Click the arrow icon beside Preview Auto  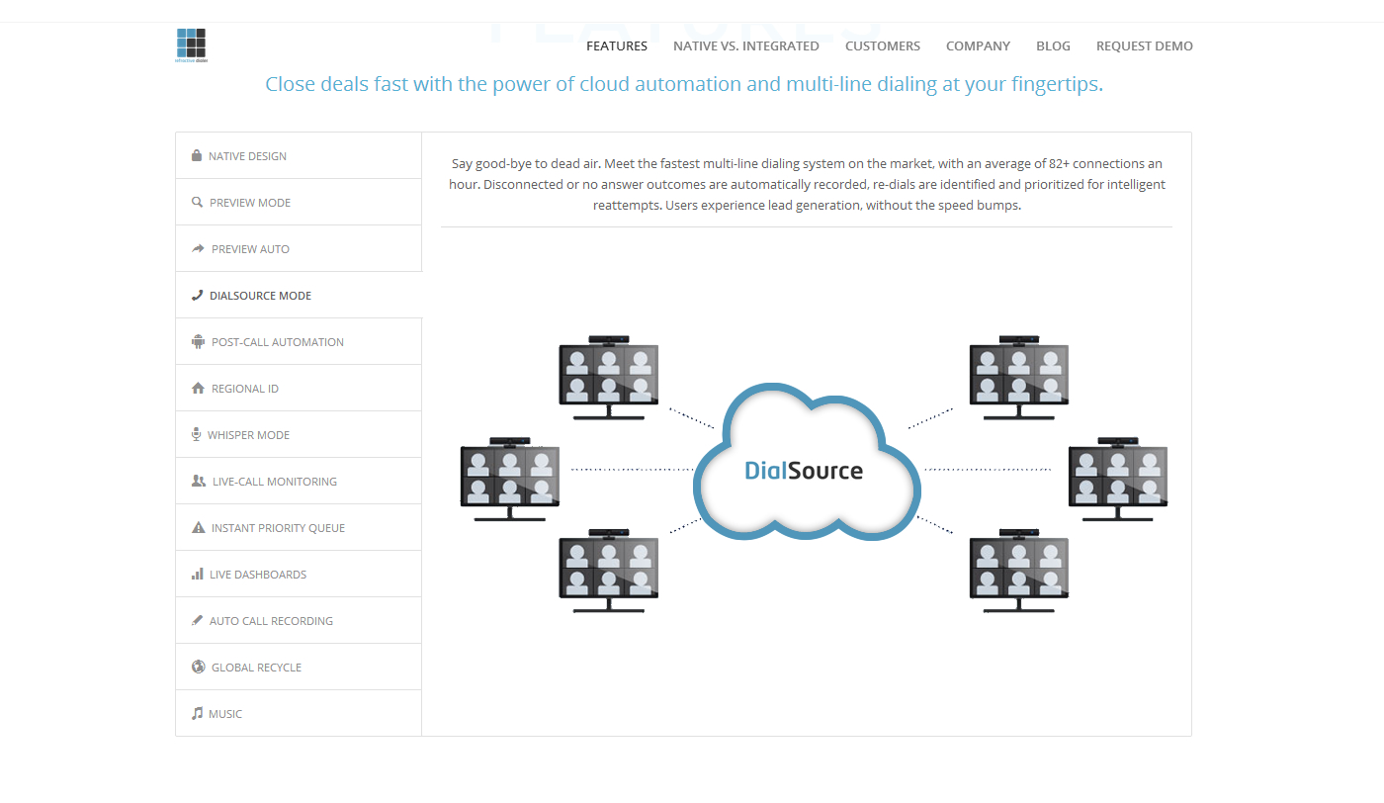coord(198,248)
